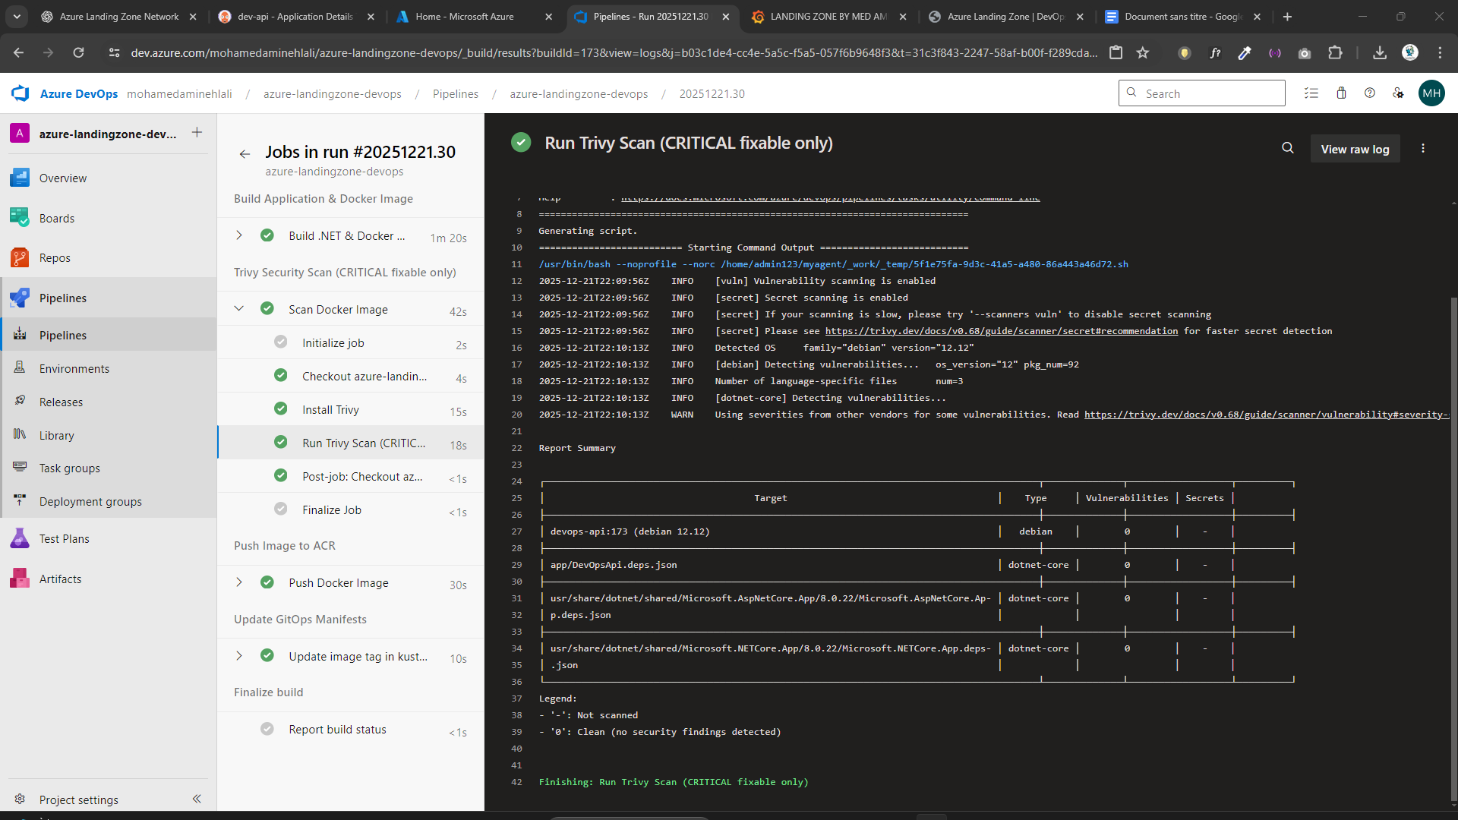Click the View raw log button
Image resolution: width=1458 pixels, height=820 pixels.
(1355, 149)
